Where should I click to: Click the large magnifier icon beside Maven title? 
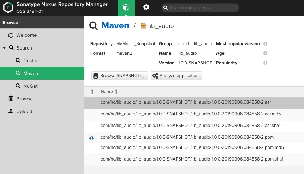point(94,25)
